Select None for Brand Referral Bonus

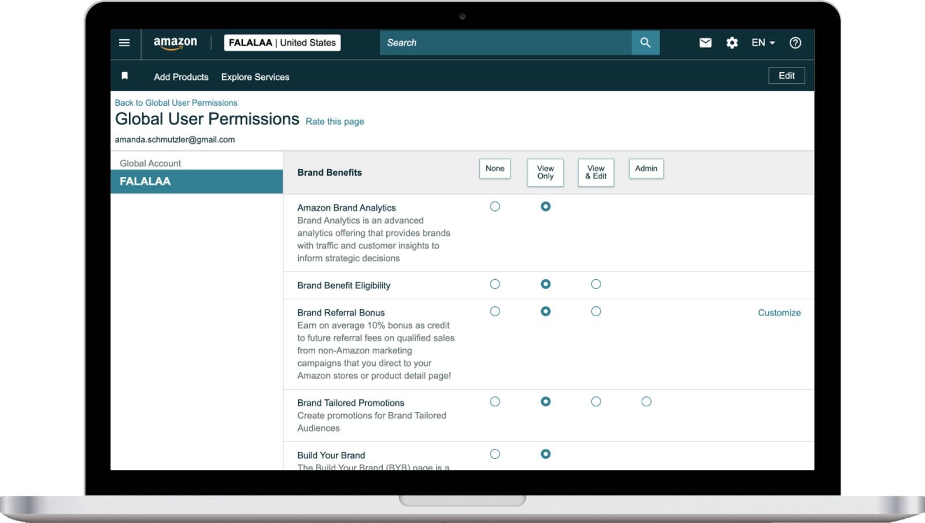[495, 311]
